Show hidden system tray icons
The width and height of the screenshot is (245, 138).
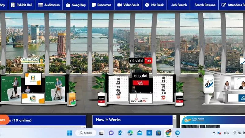(x=214, y=133)
